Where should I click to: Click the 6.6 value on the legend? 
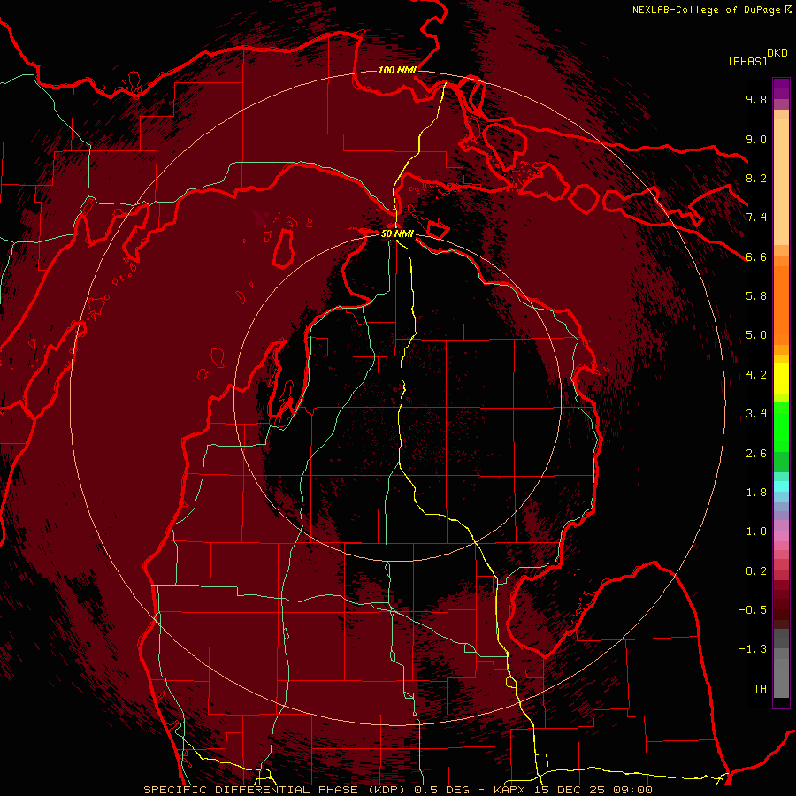(756, 256)
